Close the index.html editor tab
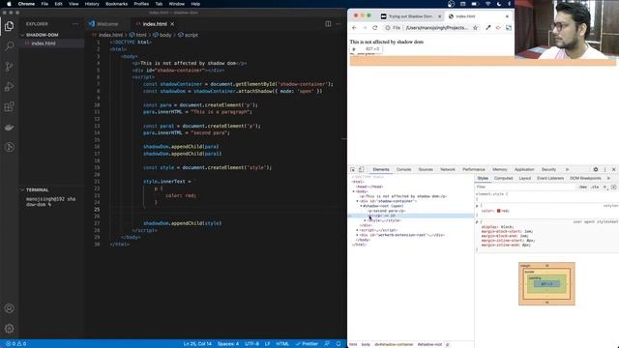The image size is (619, 348). pyautogui.click(x=172, y=24)
